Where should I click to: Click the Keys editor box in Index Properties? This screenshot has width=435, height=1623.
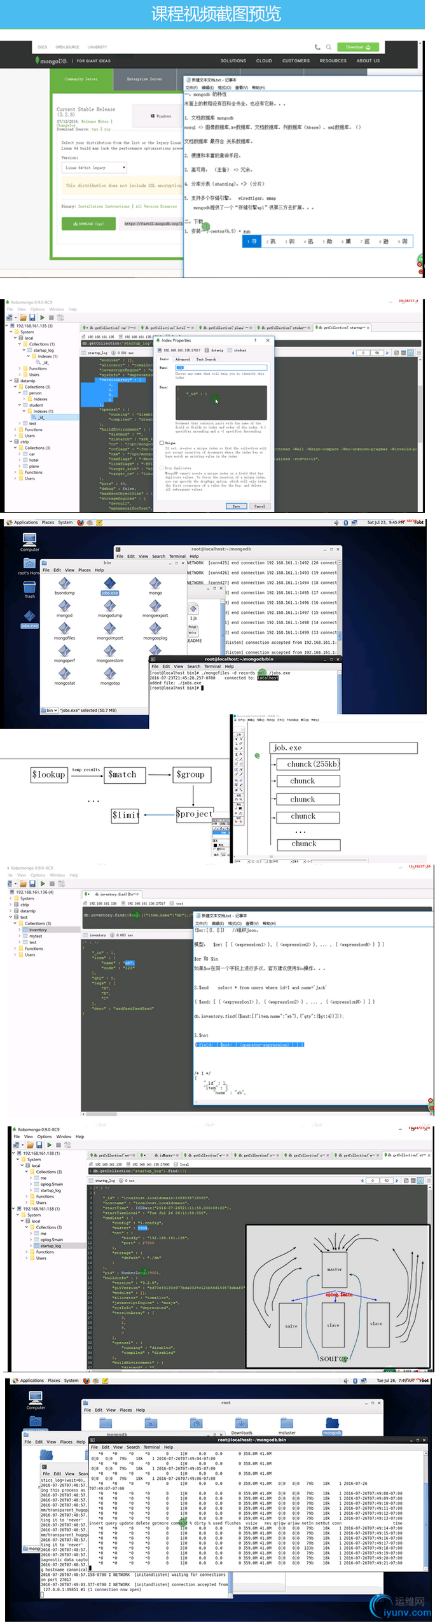(x=221, y=402)
